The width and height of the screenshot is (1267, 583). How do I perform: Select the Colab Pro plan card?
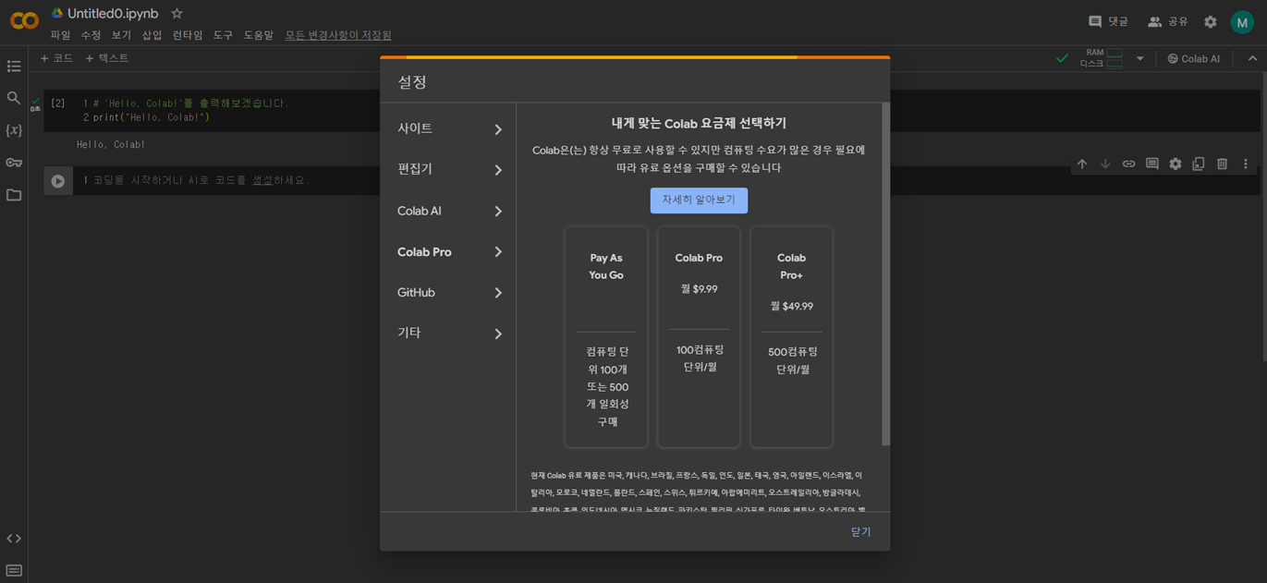699,337
